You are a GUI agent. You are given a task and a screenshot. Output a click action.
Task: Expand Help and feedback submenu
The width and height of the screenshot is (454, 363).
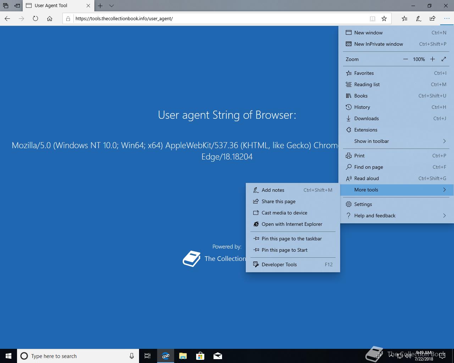pos(397,216)
